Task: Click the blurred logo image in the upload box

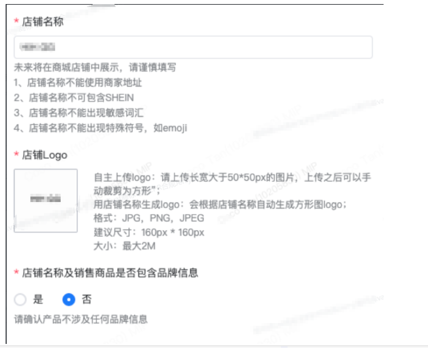Action: (45, 198)
